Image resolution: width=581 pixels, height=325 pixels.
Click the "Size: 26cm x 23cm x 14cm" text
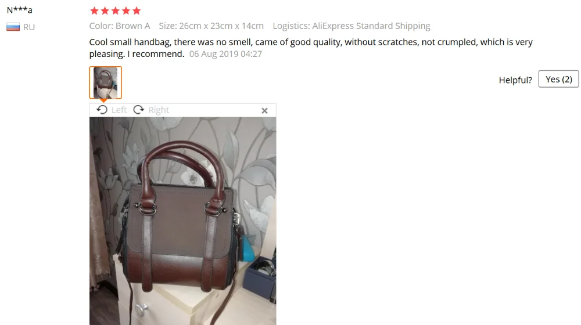[x=211, y=26]
